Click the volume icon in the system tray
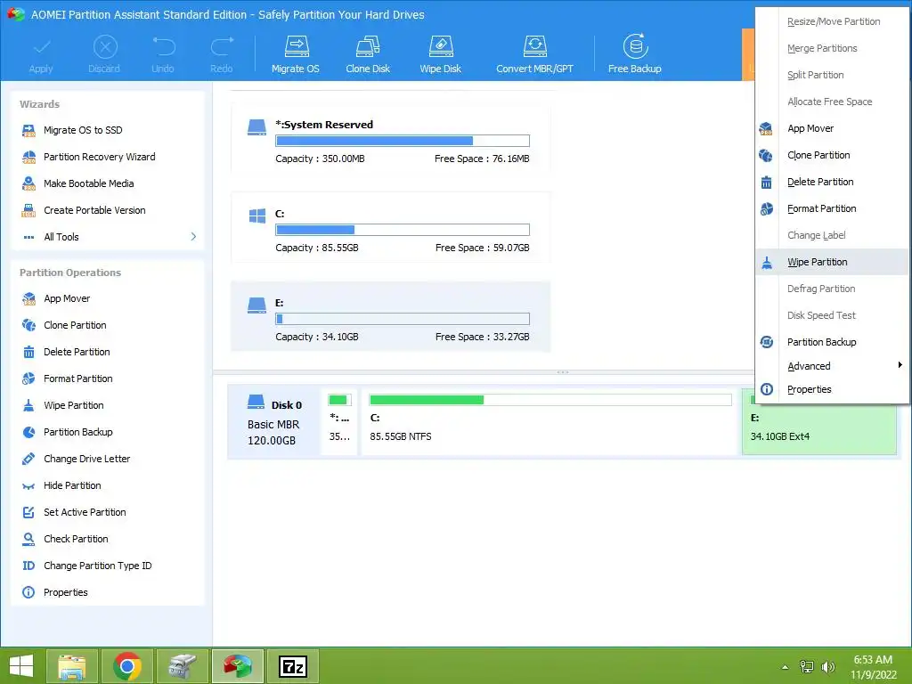The height and width of the screenshot is (684, 912). [827, 667]
